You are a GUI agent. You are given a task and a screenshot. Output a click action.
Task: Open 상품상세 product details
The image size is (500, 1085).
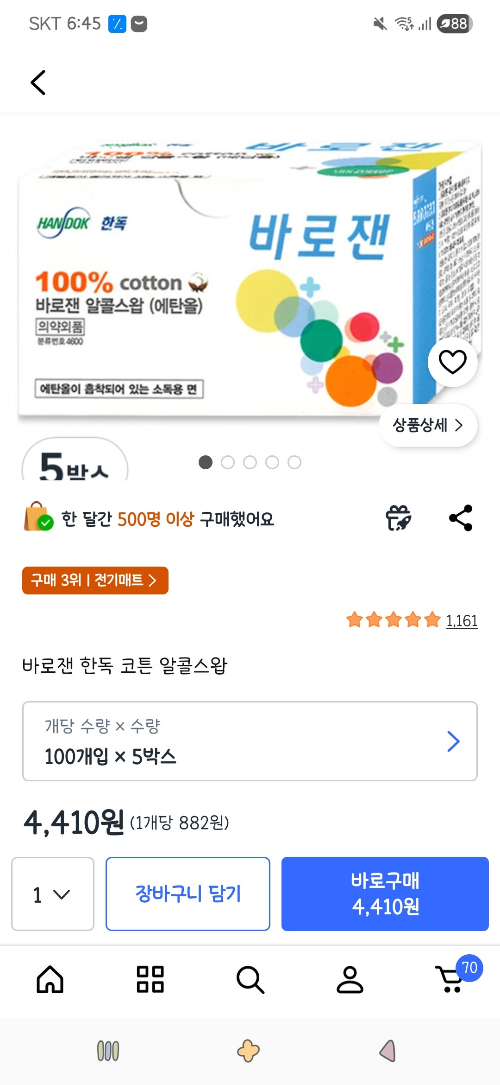click(428, 425)
